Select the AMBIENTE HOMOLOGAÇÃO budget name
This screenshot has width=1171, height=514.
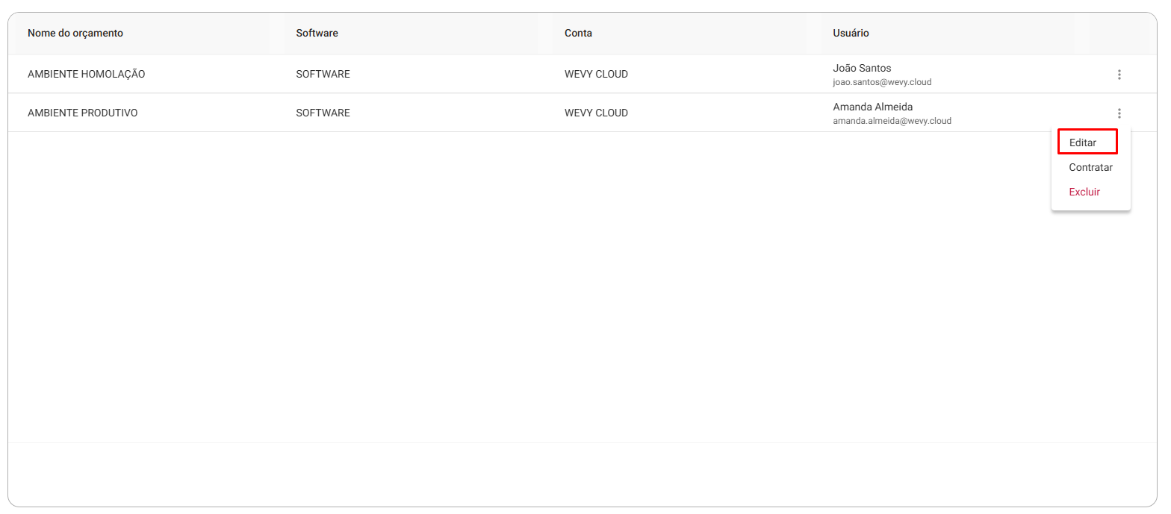86,75
